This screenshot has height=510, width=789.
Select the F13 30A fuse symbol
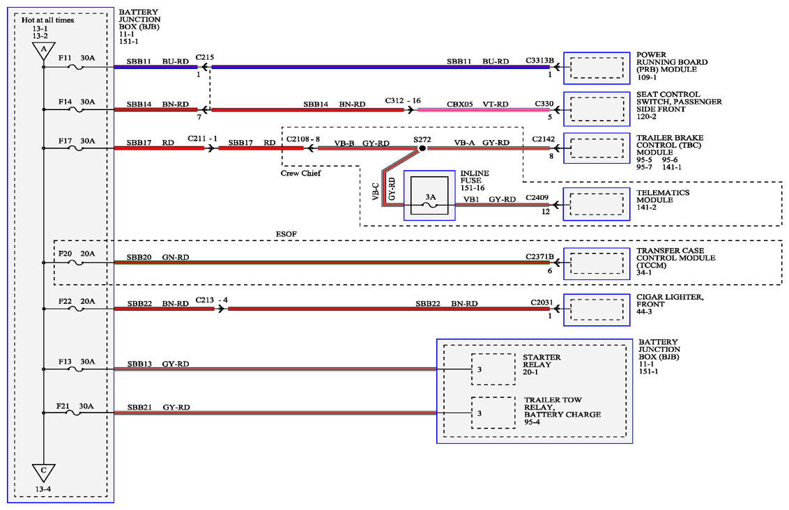point(75,369)
